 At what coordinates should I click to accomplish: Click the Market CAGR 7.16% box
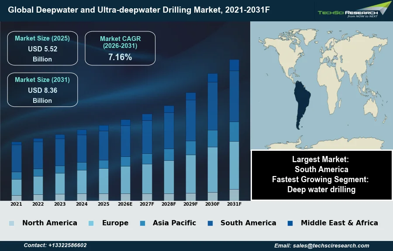tap(120, 48)
